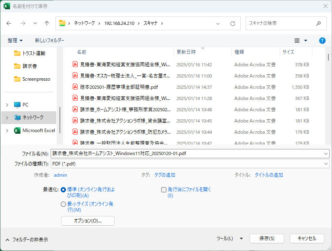Expand the PC tree node
This screenshot has height=251, width=332.
coord(7,105)
